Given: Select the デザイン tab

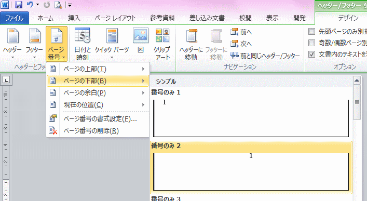Looking at the screenshot, I should click(348, 18).
